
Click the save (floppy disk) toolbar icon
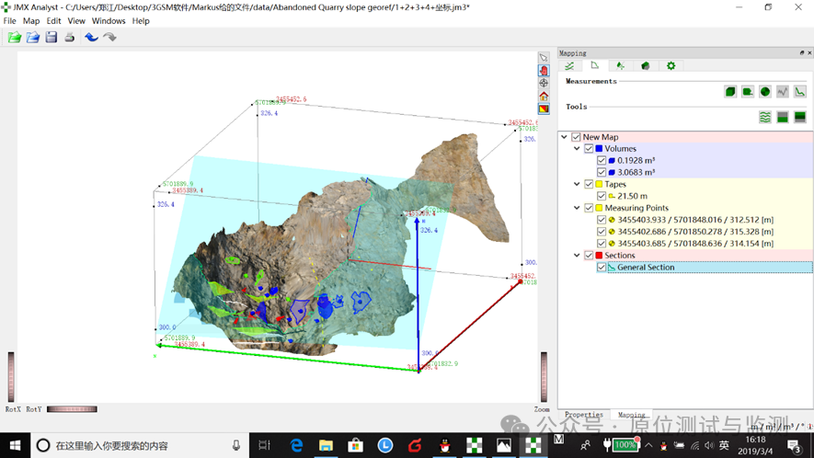tap(52, 38)
